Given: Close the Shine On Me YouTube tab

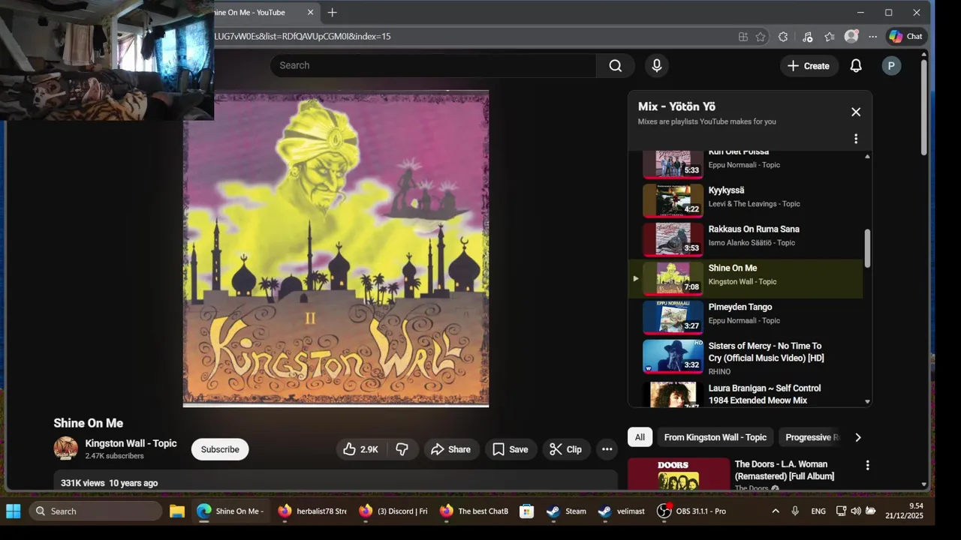Looking at the screenshot, I should click(x=311, y=13).
